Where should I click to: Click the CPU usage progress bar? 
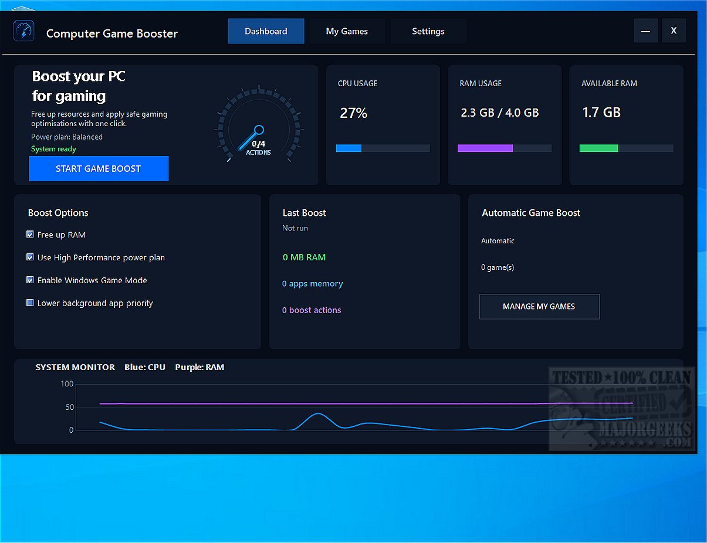383,148
